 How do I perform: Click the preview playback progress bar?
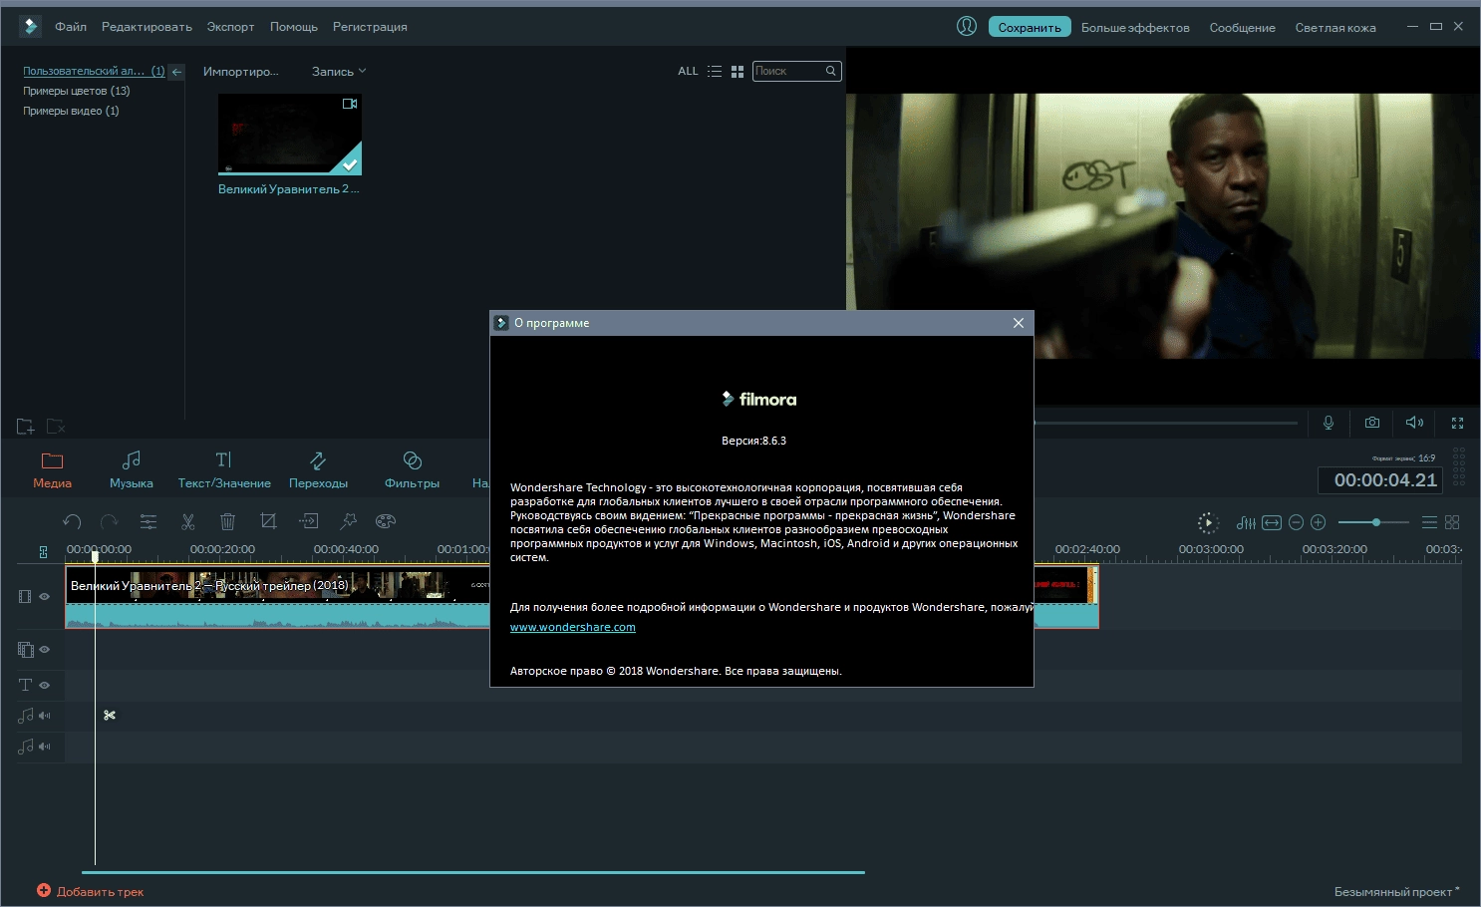[1166, 423]
